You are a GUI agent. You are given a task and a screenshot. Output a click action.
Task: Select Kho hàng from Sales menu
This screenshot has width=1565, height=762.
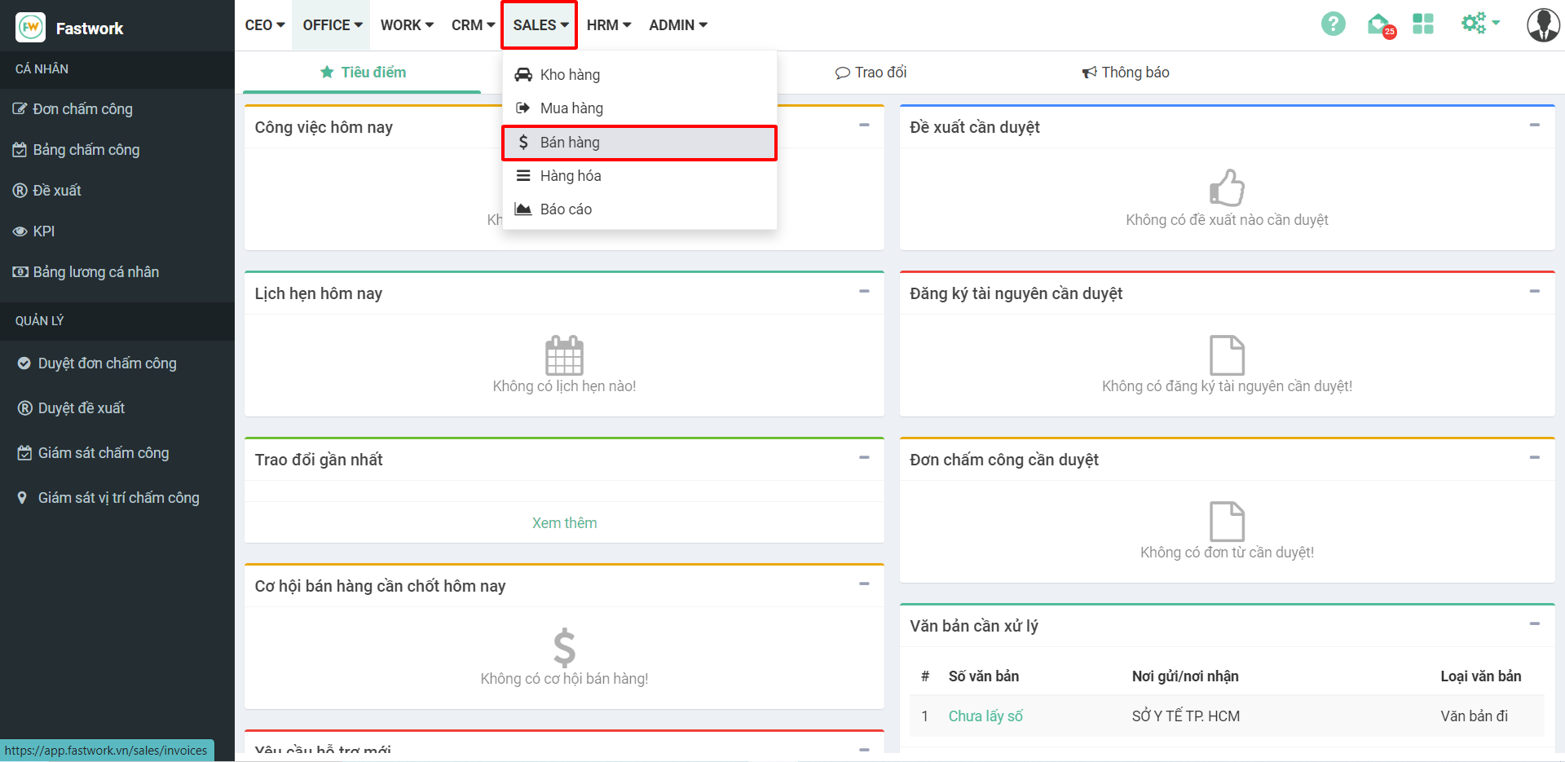tap(569, 75)
